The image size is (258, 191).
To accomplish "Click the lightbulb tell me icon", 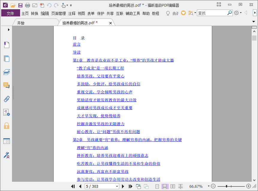I will [x=168, y=13].
